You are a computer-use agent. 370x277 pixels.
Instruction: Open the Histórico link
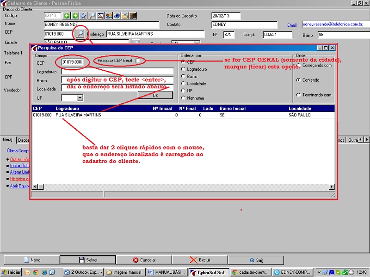(x=19, y=179)
